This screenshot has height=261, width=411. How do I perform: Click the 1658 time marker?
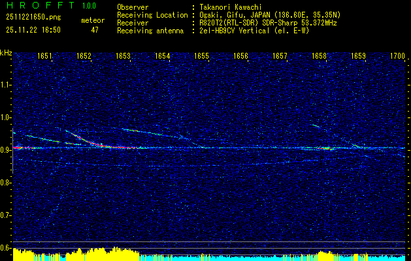tap(319, 57)
